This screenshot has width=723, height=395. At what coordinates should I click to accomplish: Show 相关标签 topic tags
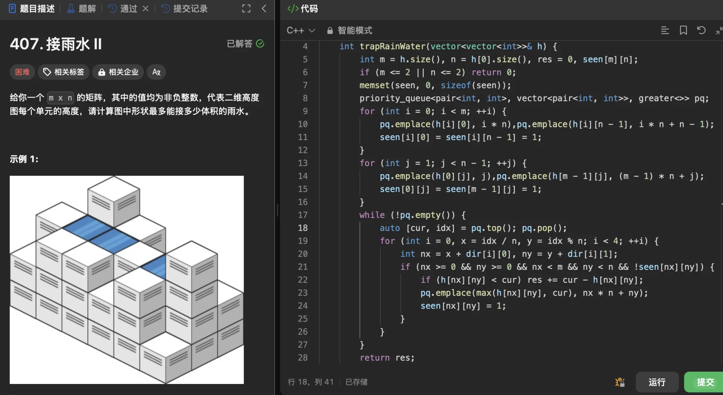64,72
